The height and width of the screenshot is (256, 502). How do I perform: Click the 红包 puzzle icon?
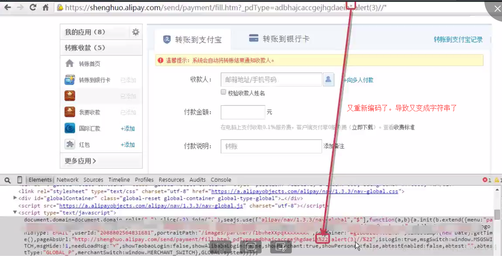click(70, 144)
